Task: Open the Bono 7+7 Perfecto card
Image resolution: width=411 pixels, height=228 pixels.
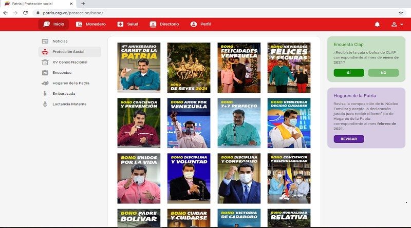Action: click(239, 123)
